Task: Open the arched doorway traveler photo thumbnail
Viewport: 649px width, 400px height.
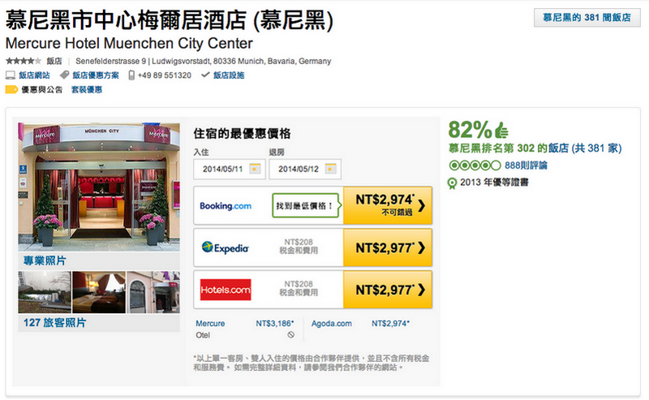Action: [x=153, y=292]
